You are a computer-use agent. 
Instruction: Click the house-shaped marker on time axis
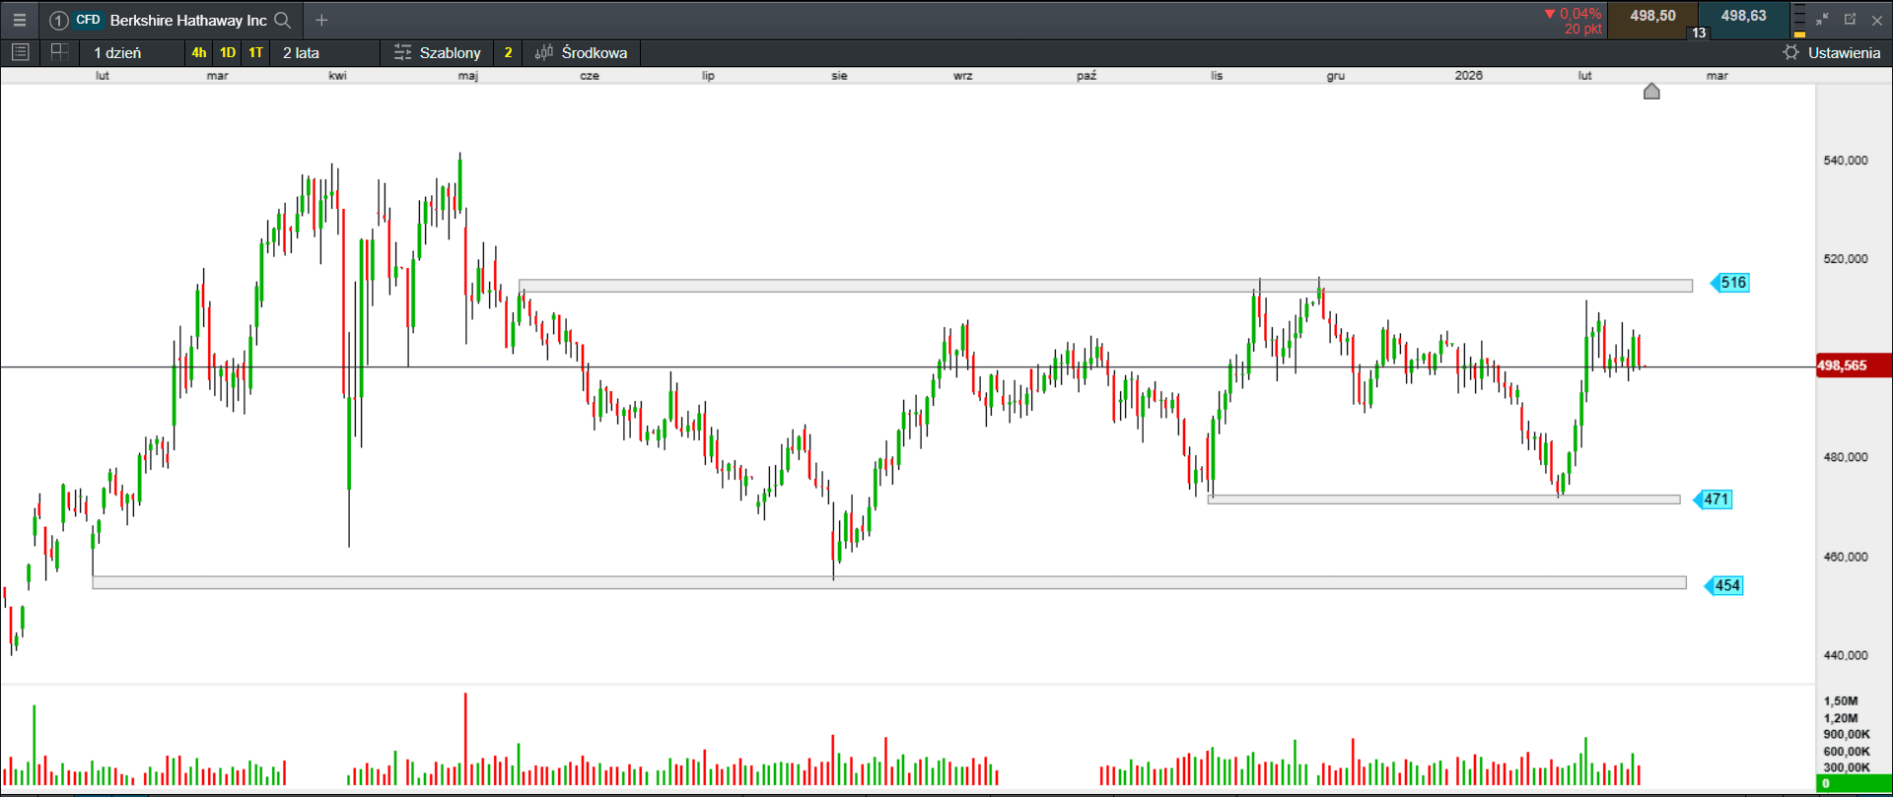(x=1651, y=92)
